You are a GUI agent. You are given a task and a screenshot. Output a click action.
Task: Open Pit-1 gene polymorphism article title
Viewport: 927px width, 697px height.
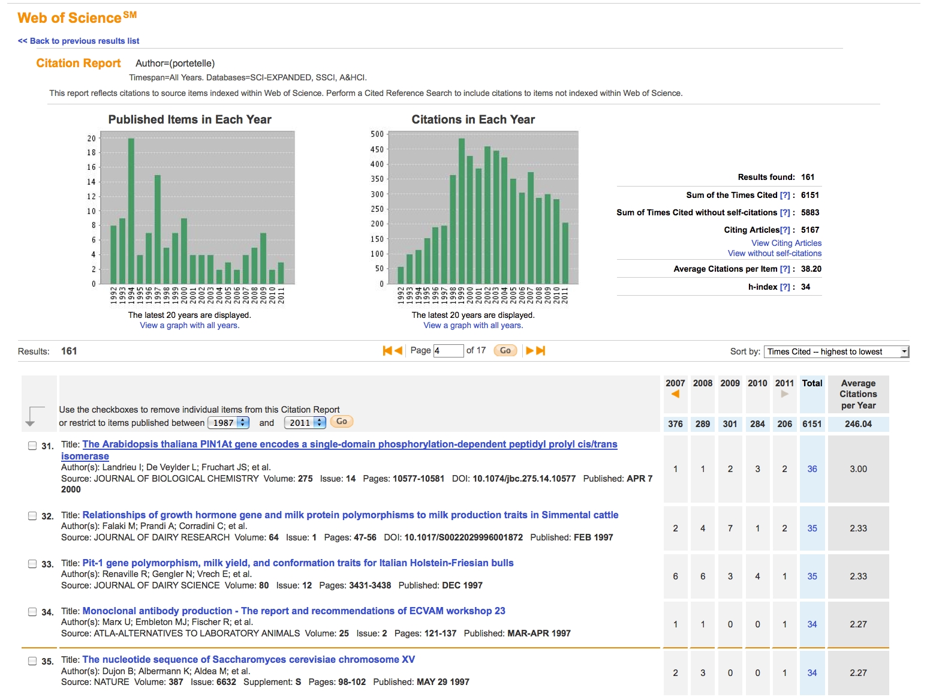(x=298, y=563)
